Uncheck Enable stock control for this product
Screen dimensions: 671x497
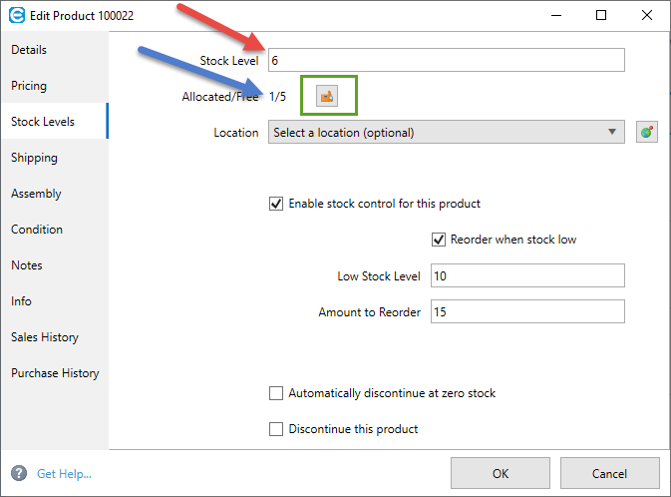[x=276, y=204]
